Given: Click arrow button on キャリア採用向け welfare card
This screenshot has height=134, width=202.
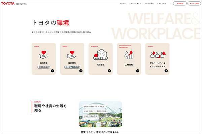Looking at the screenshot, I should coord(81,71).
